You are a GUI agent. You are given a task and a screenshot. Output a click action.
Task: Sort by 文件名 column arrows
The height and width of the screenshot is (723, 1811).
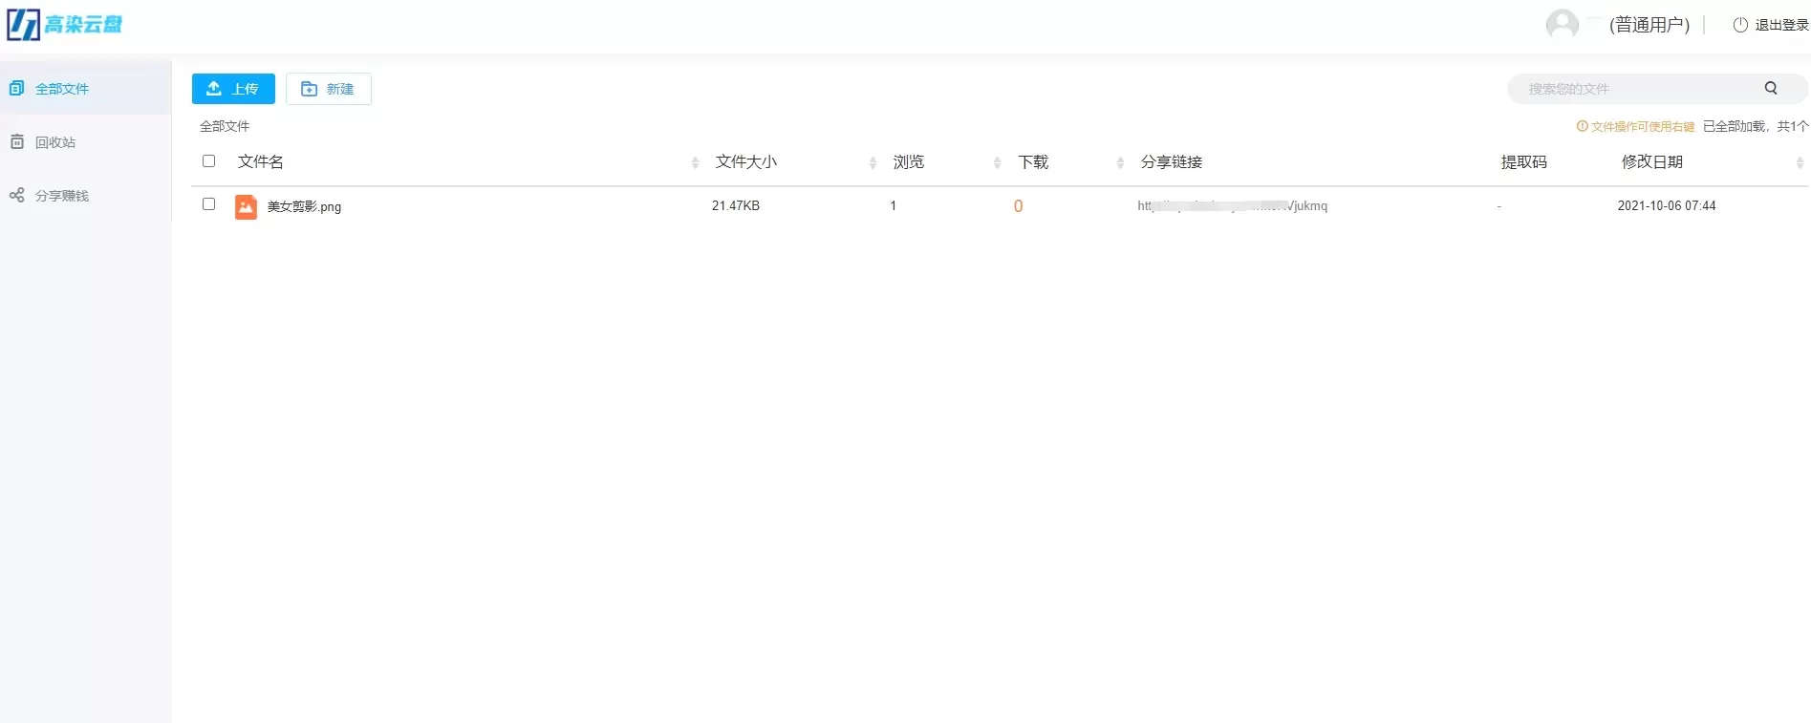[695, 163]
